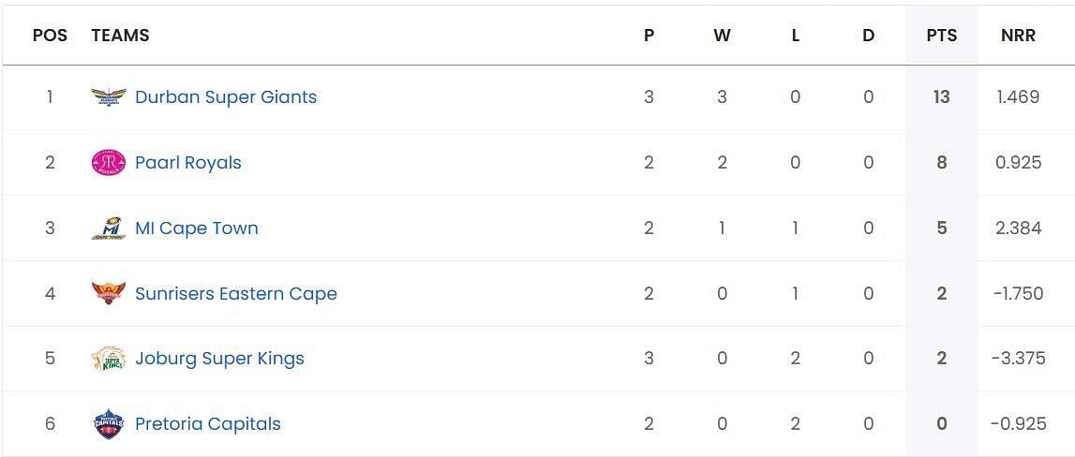Open the MI Cape Town team link
This screenshot has height=457, width=1075.
coord(196,228)
